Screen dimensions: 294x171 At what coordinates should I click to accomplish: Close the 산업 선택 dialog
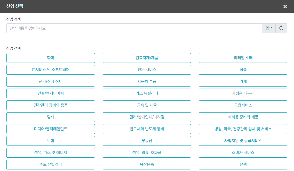point(285,6)
